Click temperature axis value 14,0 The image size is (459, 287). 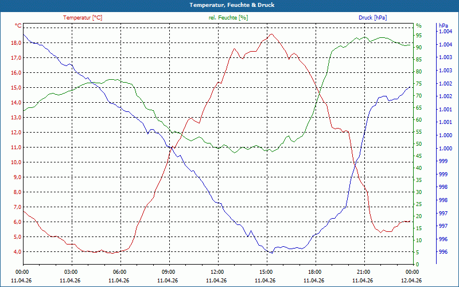click(16, 103)
